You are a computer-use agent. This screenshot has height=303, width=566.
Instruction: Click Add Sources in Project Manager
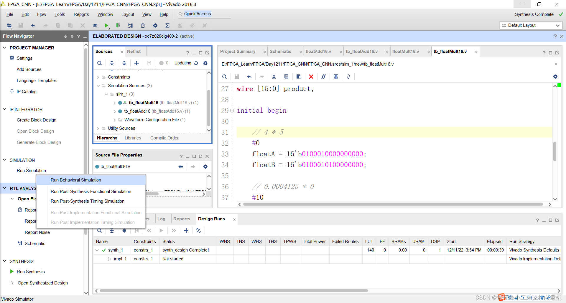[29, 69]
